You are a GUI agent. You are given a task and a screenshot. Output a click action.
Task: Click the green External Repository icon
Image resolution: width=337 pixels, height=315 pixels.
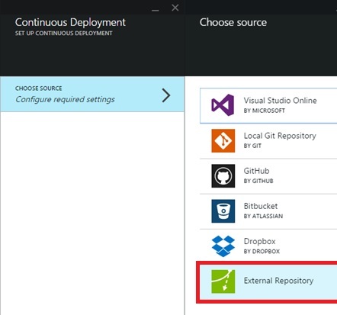(x=223, y=281)
